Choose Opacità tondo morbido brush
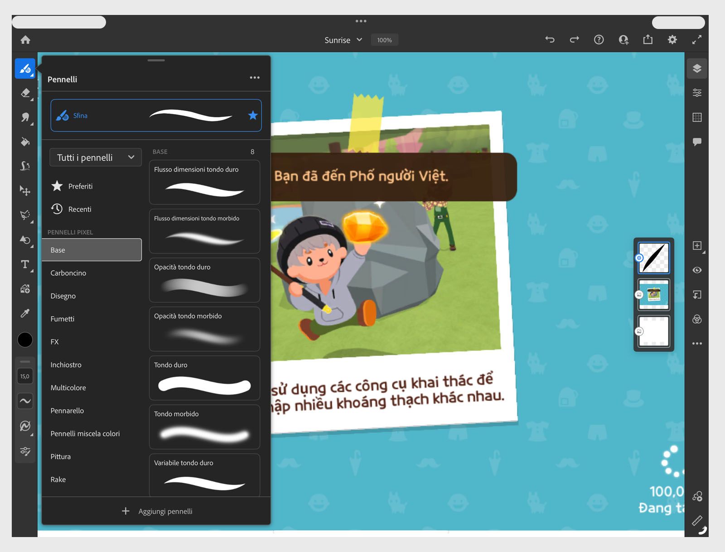The image size is (725, 552). click(204, 329)
